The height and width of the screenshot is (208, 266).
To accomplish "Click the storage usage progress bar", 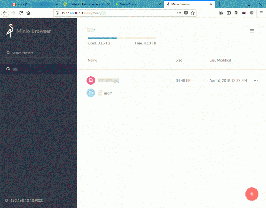I will pyautogui.click(x=122, y=38).
